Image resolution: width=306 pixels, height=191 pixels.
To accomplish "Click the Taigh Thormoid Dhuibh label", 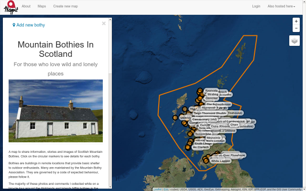I will point(210,113).
